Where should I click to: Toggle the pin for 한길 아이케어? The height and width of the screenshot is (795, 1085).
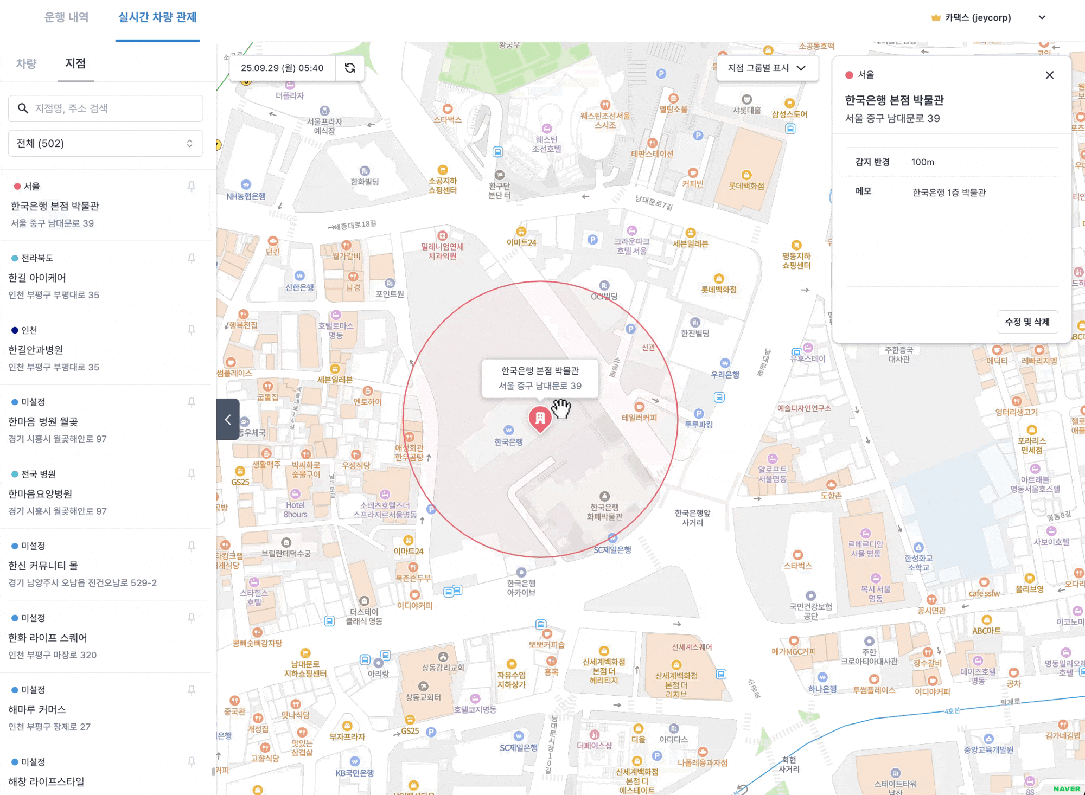pos(192,259)
